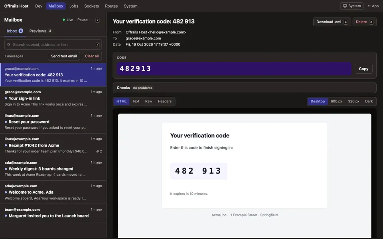The image size is (383, 239).
Task: Click the unread dot next to Your sign-in link
Action: (6, 98)
